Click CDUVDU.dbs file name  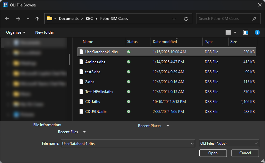[96, 112]
